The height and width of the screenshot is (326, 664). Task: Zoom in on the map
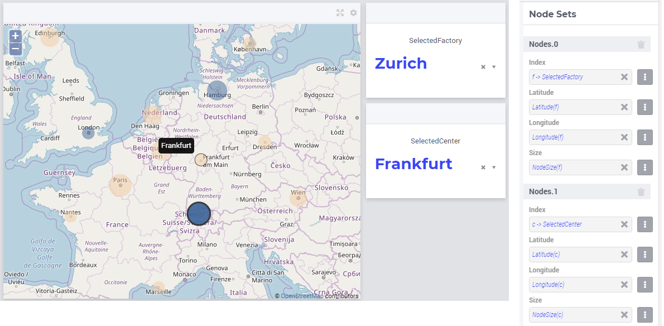point(15,36)
